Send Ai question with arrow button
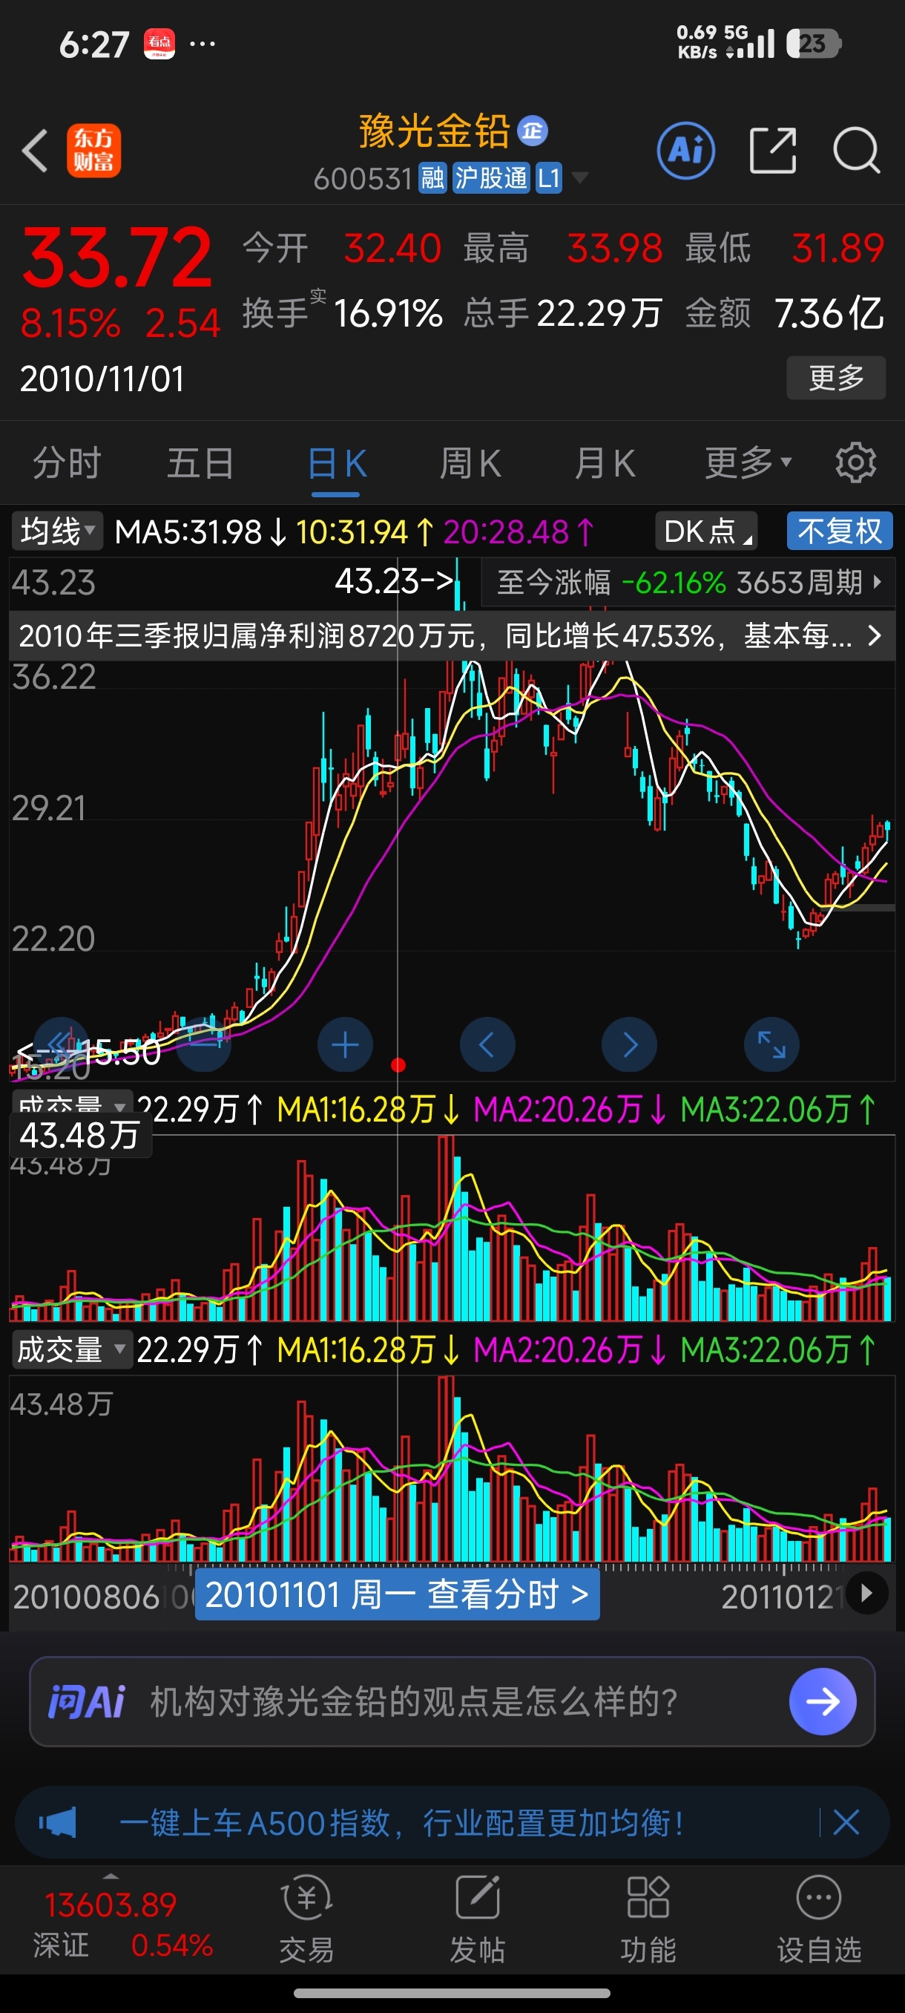This screenshot has width=905, height=2013. coord(822,1701)
